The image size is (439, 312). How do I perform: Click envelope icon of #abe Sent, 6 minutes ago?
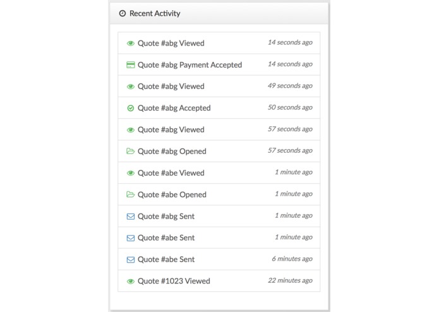[x=131, y=260]
